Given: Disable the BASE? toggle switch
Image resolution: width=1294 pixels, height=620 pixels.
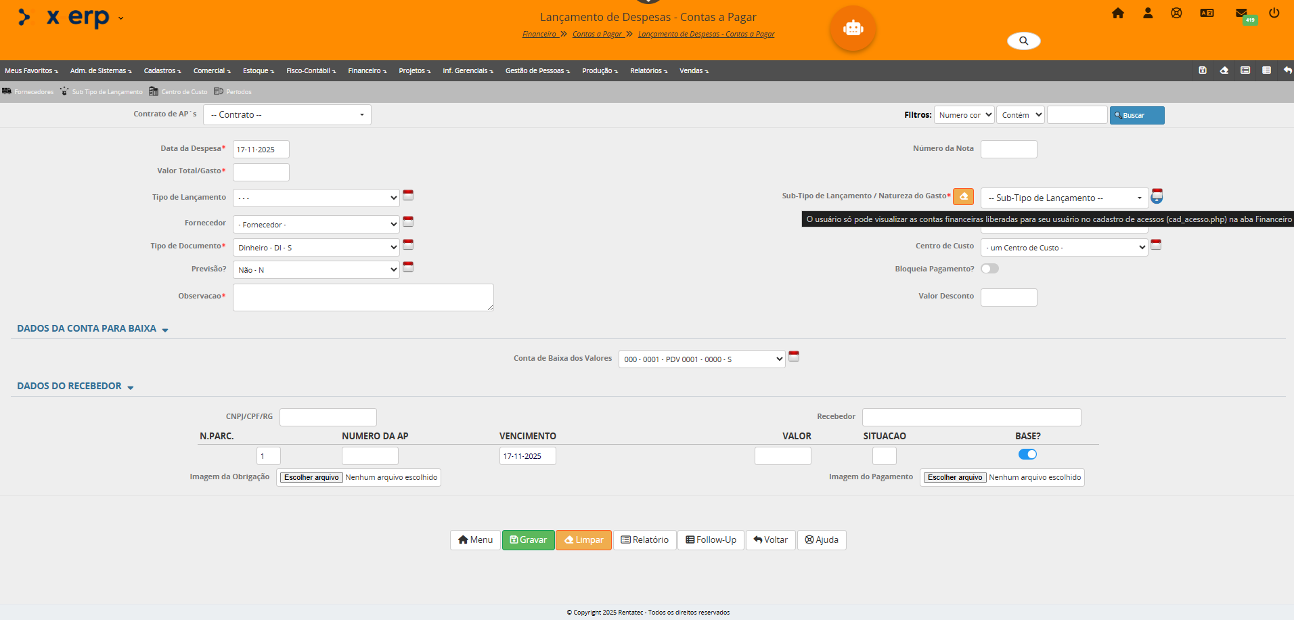Looking at the screenshot, I should pos(1027,454).
